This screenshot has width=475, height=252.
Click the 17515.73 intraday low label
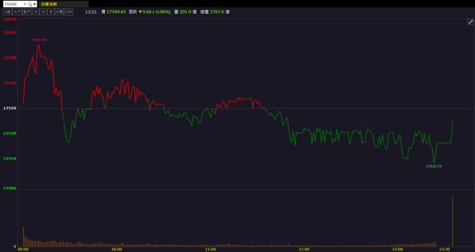433,166
